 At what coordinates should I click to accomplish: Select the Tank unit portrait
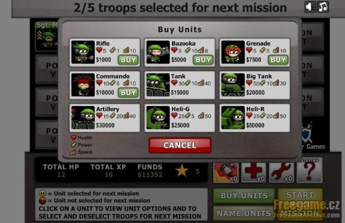coord(158,85)
